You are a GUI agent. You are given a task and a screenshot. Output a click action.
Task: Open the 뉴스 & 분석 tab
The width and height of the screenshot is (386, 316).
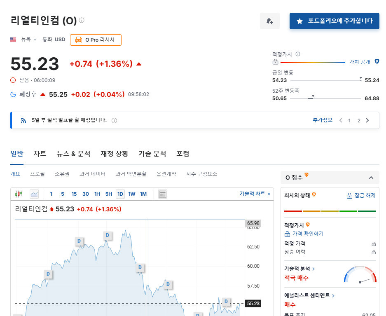tap(73, 154)
